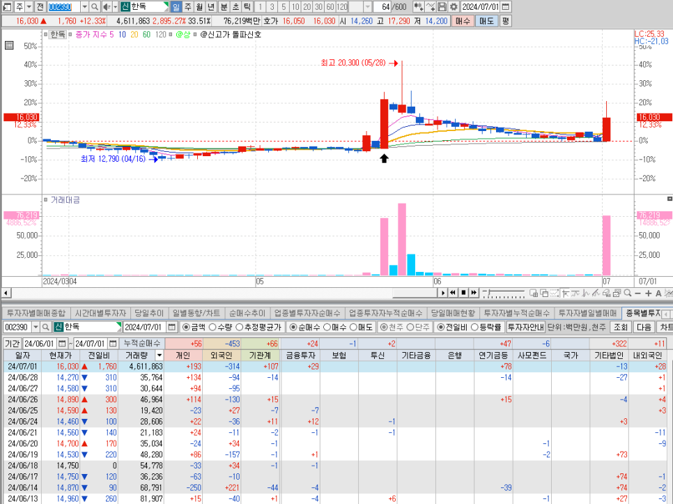This screenshot has width=673, height=504.
Task: Click the blue 매도 sell button
Action: click(486, 21)
